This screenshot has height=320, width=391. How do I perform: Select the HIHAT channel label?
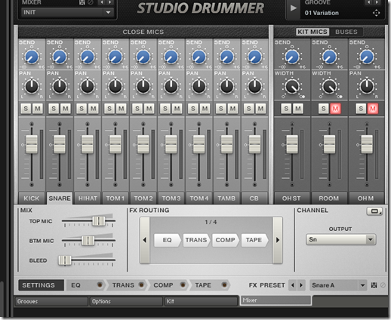click(x=88, y=198)
